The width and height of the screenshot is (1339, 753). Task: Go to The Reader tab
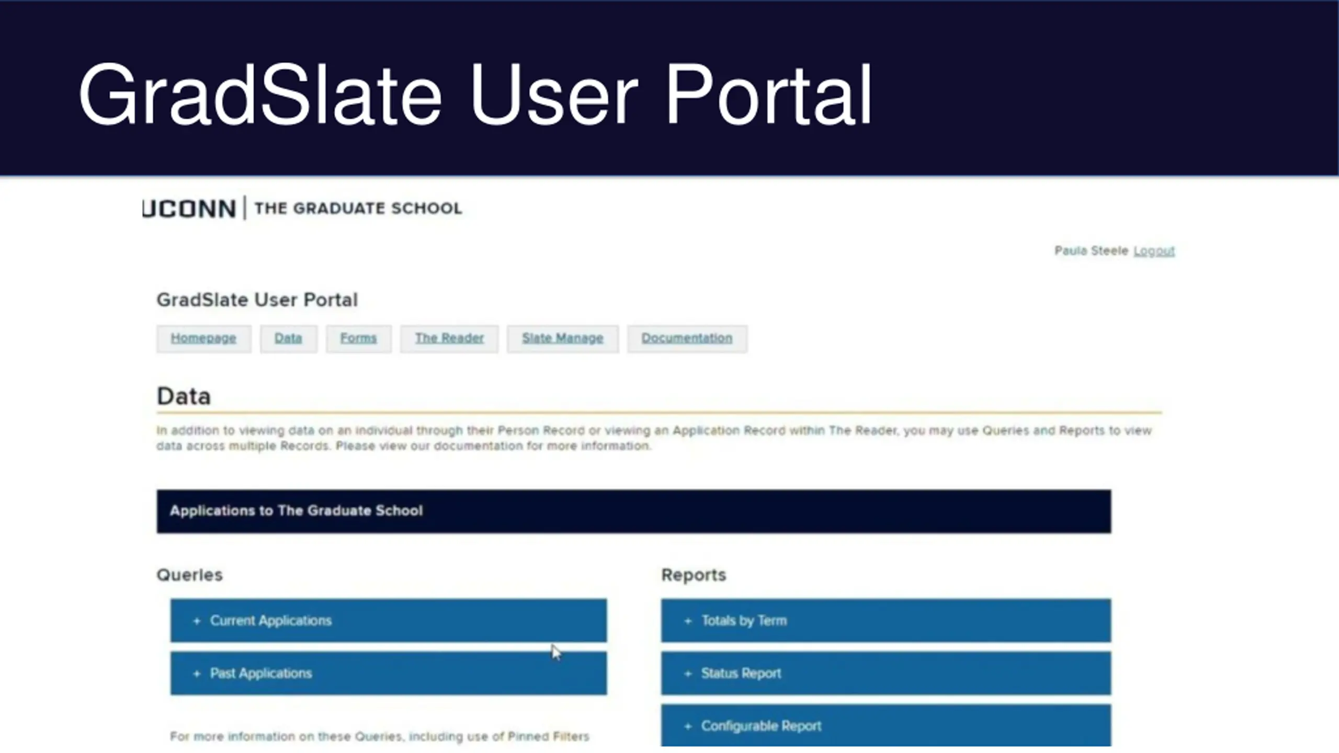(449, 338)
